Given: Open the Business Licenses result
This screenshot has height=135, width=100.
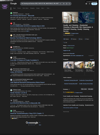Looking at the screenshot, I should (16, 50).
